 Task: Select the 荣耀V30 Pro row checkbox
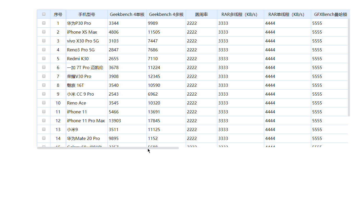pyautogui.click(x=44, y=76)
